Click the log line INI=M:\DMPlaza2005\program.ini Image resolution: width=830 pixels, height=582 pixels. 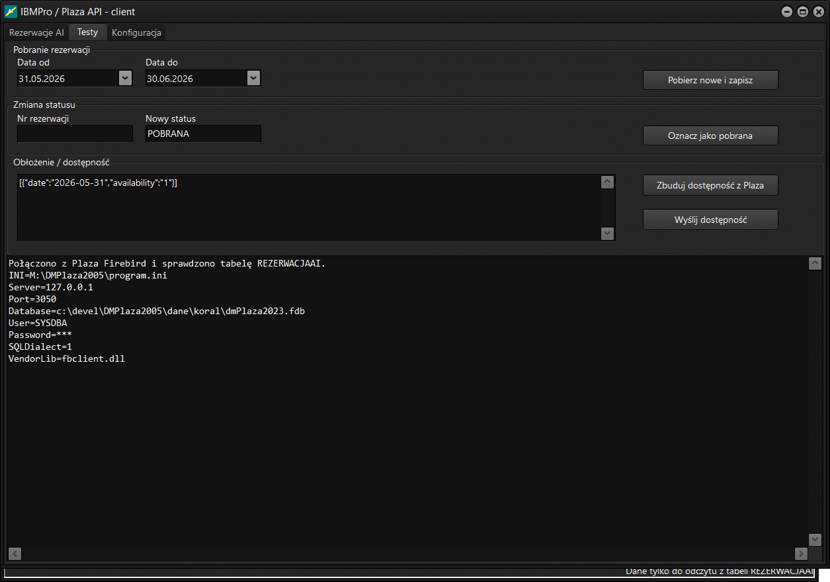pos(88,275)
